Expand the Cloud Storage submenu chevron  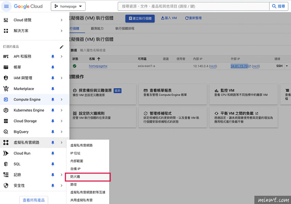point(61,121)
